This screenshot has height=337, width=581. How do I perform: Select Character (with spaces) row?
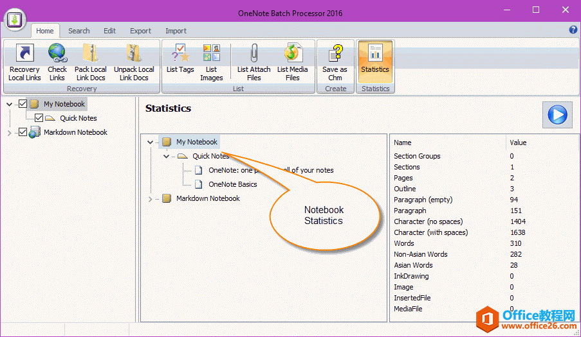click(x=484, y=232)
